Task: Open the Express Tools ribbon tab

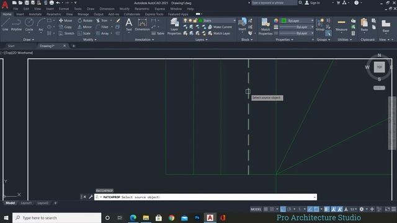Action: pyautogui.click(x=154, y=14)
